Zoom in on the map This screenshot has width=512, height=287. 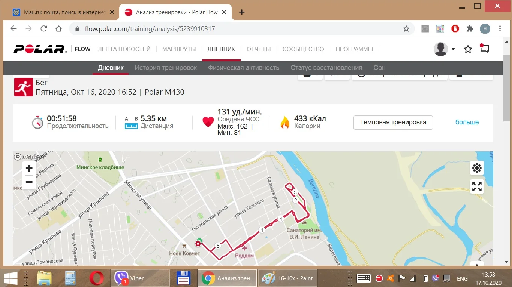pyautogui.click(x=29, y=169)
